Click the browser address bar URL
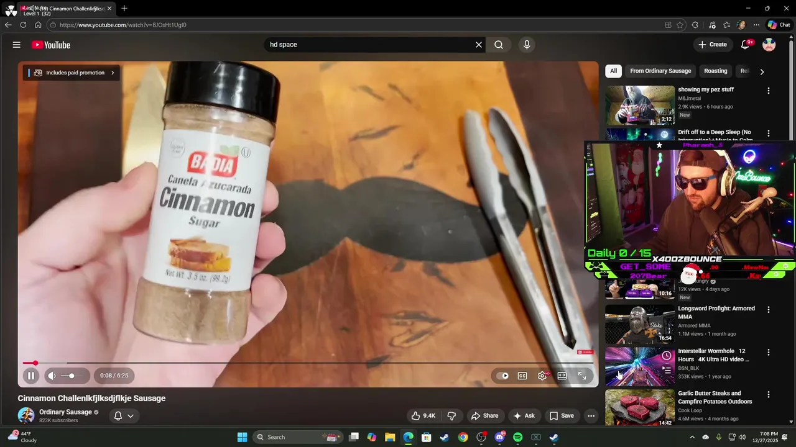 [x=123, y=25]
